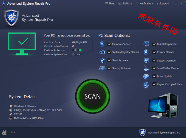Uncheck the Startup Optimizer checkbox

[109, 68]
